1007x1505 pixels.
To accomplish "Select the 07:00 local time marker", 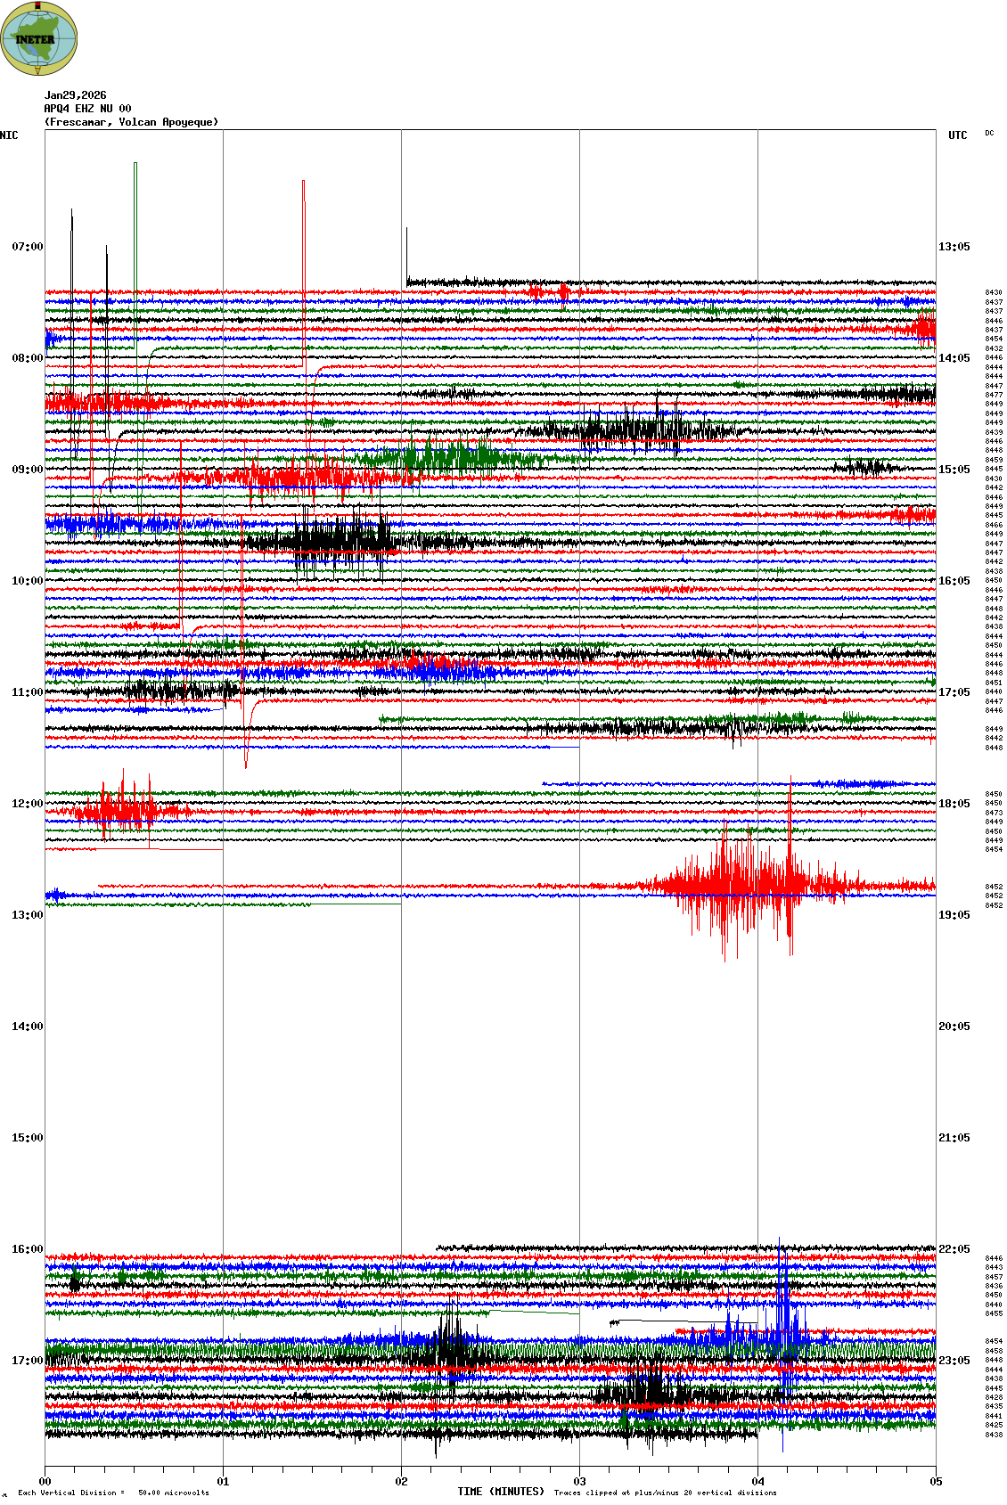I will click(x=27, y=247).
